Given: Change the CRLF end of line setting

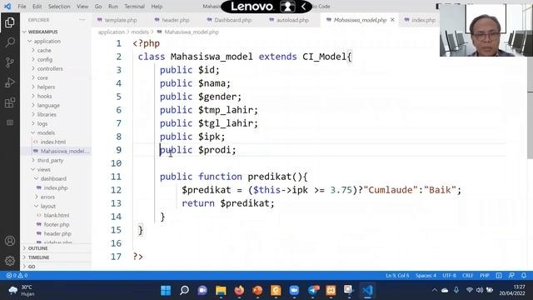Looking at the screenshot, I should tap(468, 276).
